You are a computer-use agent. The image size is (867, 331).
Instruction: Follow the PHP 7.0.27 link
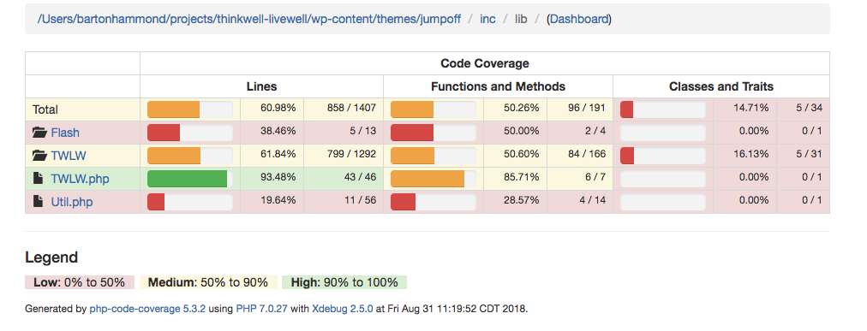pyautogui.click(x=261, y=309)
